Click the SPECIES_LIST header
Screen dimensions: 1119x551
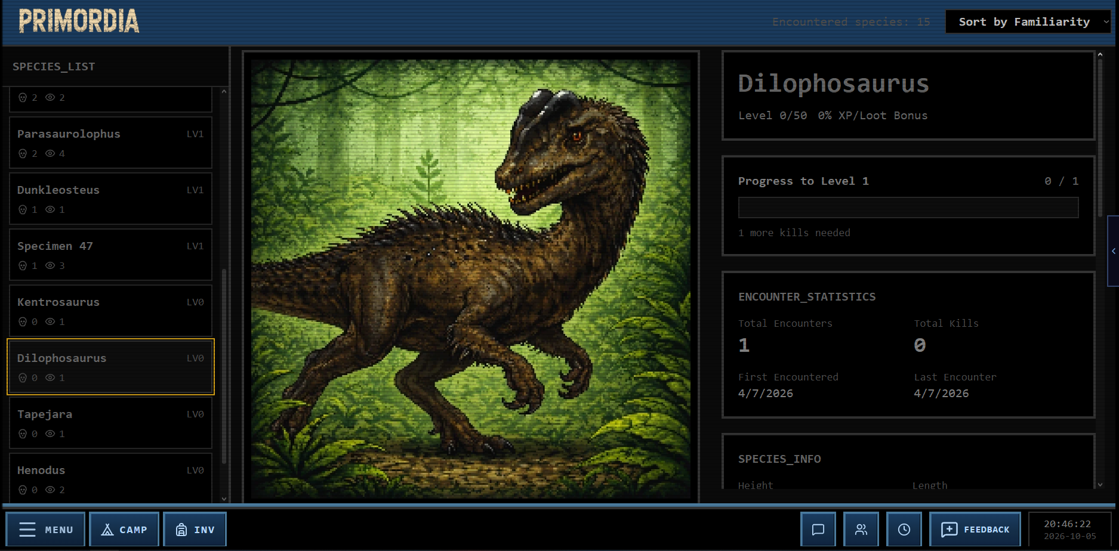(54, 67)
